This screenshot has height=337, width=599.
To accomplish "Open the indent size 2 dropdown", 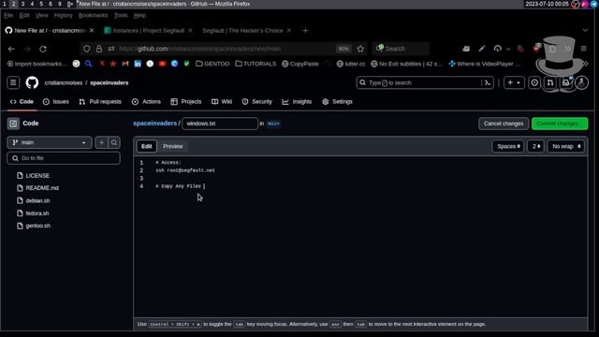I will (x=535, y=146).
